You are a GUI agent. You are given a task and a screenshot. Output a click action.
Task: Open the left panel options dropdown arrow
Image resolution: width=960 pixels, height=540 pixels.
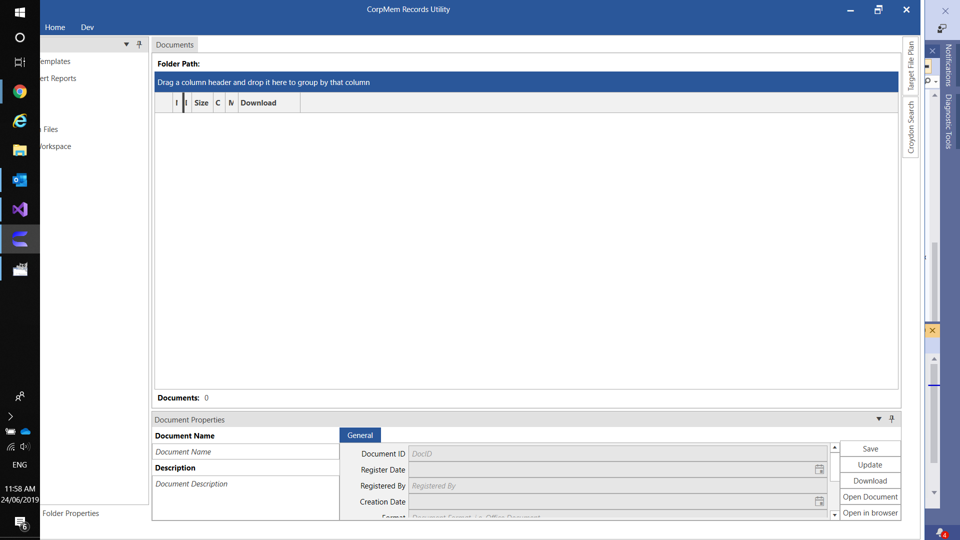point(126,44)
